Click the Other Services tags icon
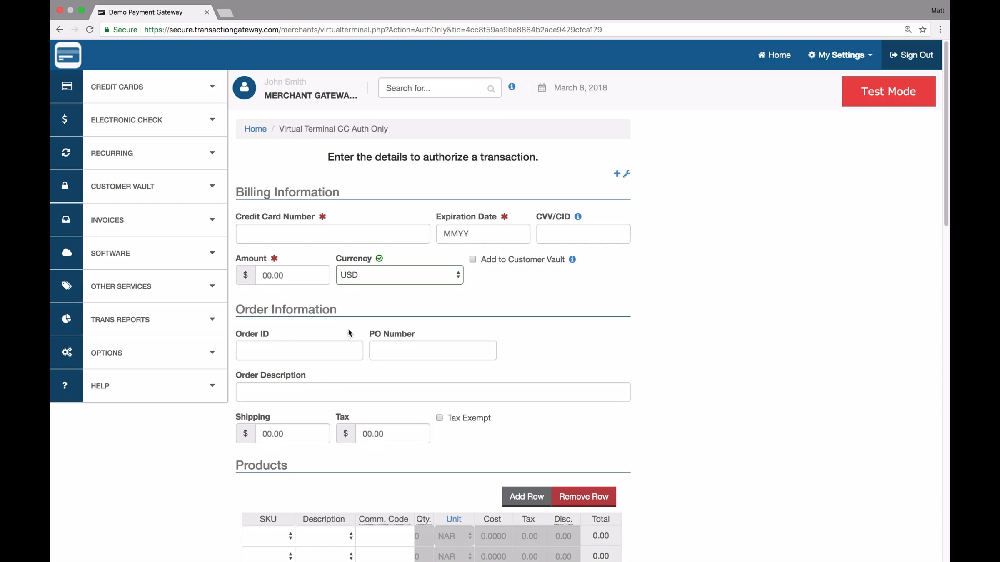The image size is (1000, 562). point(67,286)
